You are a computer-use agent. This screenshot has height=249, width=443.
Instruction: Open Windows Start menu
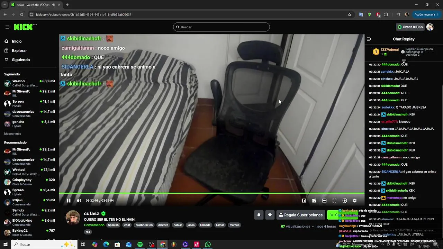(5, 245)
